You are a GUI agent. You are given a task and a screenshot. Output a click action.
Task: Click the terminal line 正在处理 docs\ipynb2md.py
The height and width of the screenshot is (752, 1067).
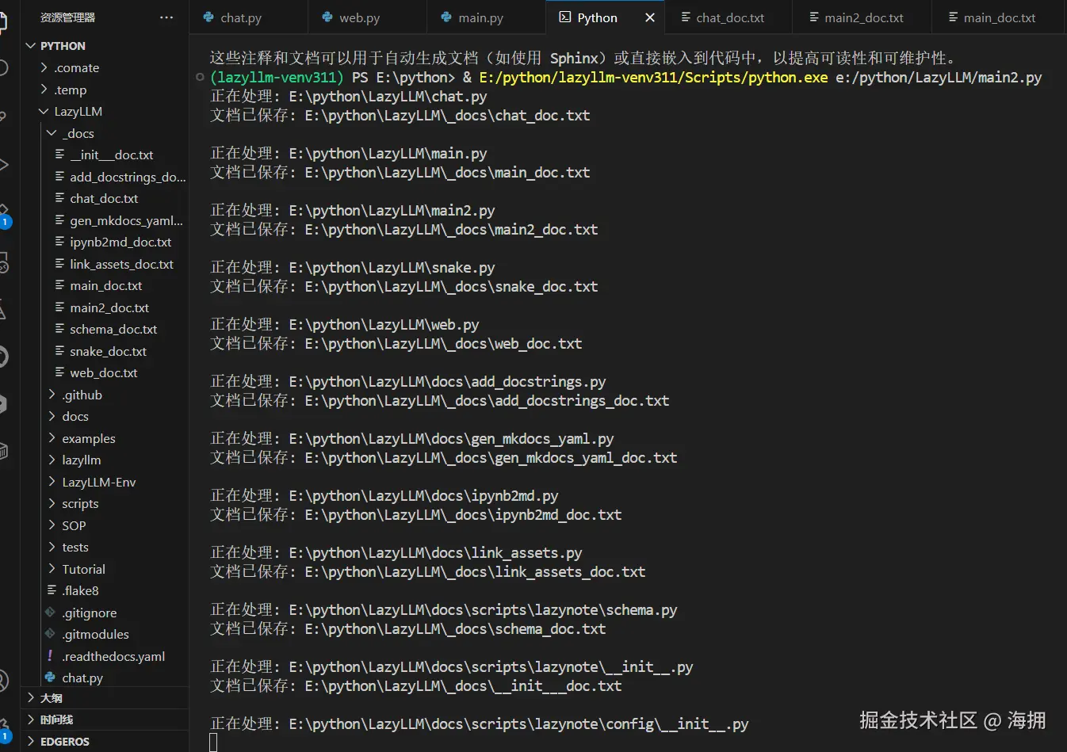[x=384, y=496]
